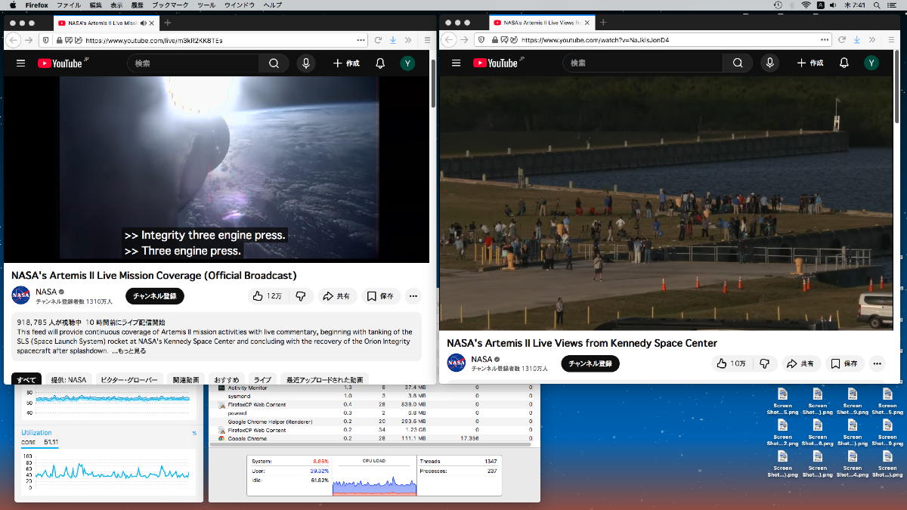Open 履歴 menu in menu bar
The width and height of the screenshot is (907, 510).
137,5
